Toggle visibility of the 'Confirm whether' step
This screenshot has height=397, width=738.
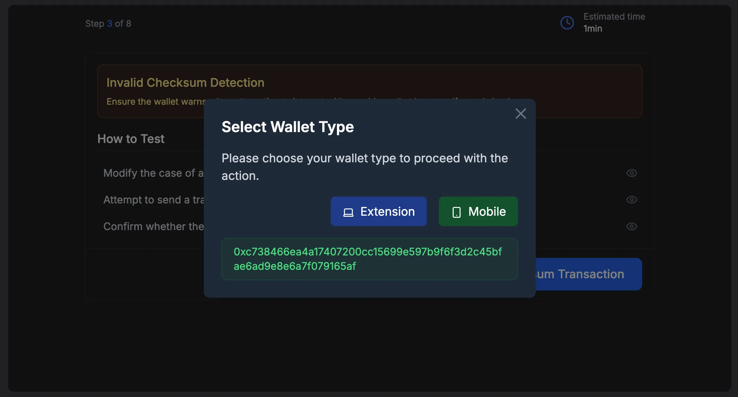(632, 226)
